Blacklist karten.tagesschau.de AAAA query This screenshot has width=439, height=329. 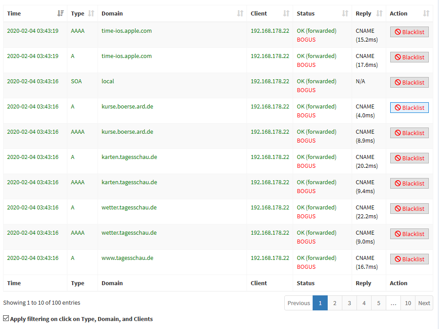tap(409, 183)
